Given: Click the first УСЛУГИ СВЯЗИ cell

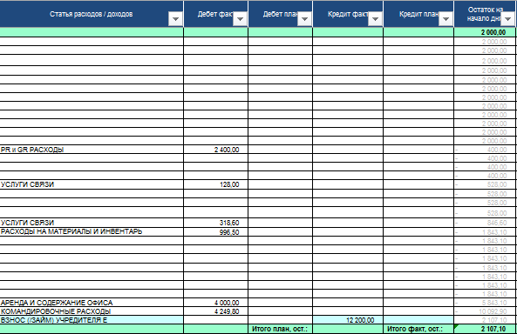Looking at the screenshot, I should point(92,184).
